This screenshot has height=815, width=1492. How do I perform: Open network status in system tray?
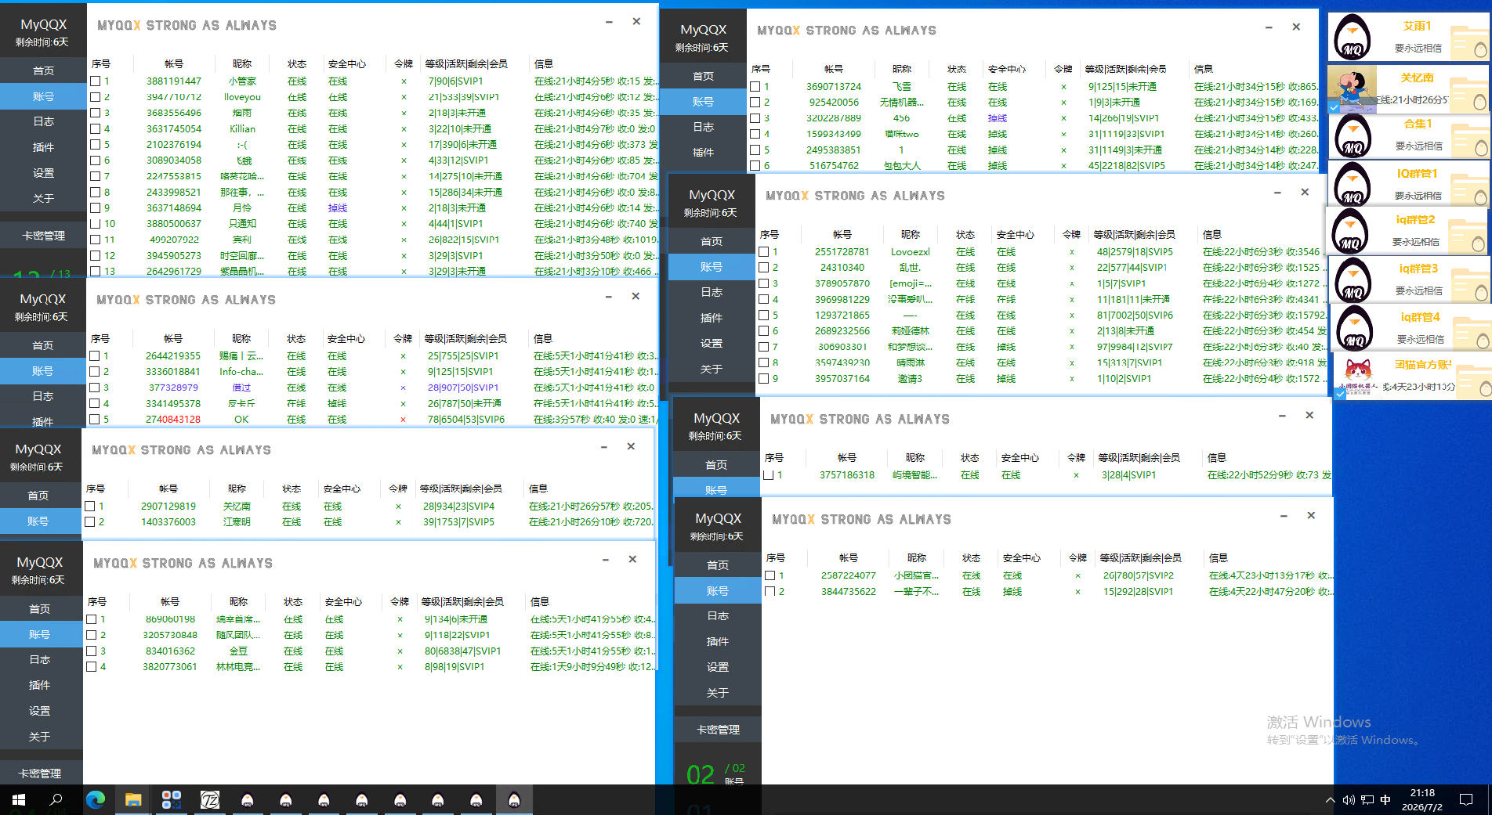click(x=1367, y=800)
